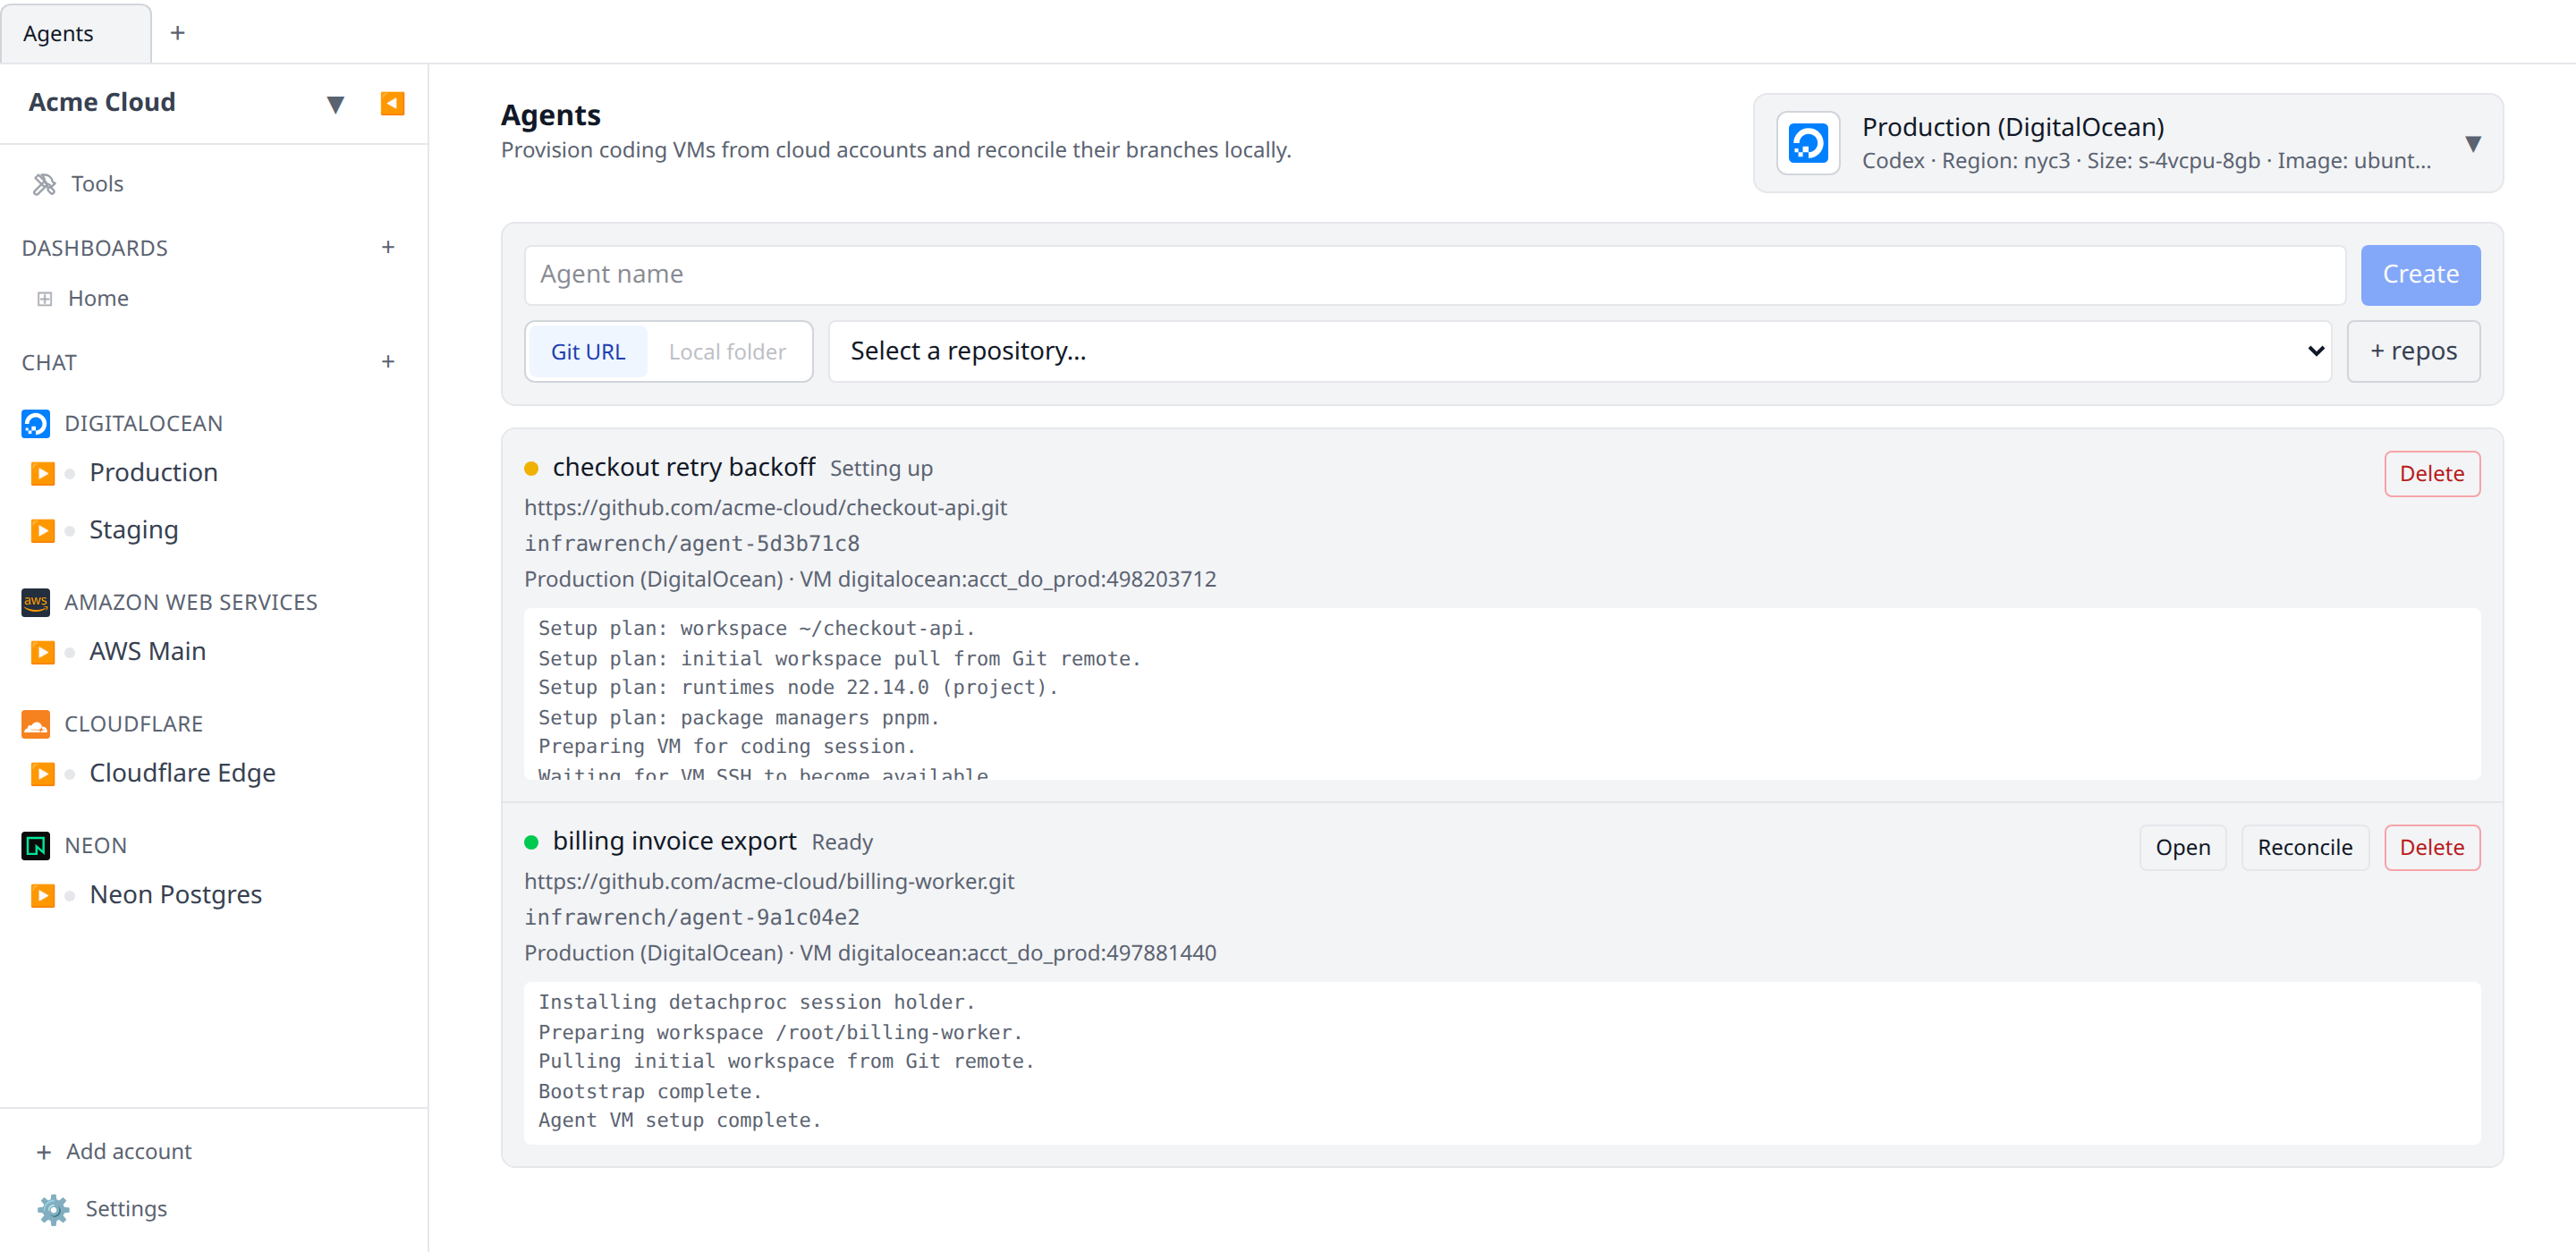Viewport: 2576px width, 1252px height.
Task: Open the Select a repository dropdown
Action: 1580,351
